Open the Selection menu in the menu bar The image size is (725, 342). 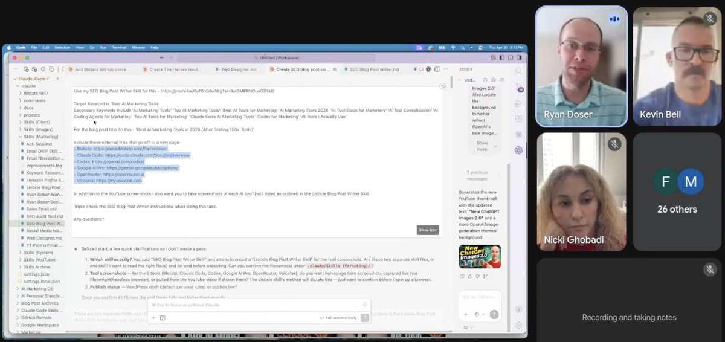pos(62,47)
